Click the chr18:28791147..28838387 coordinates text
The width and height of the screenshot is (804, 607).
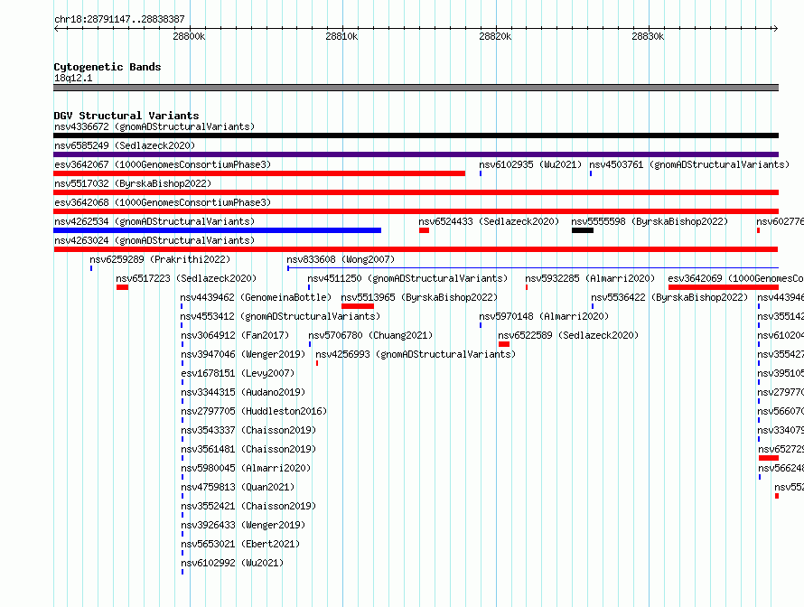click(119, 19)
